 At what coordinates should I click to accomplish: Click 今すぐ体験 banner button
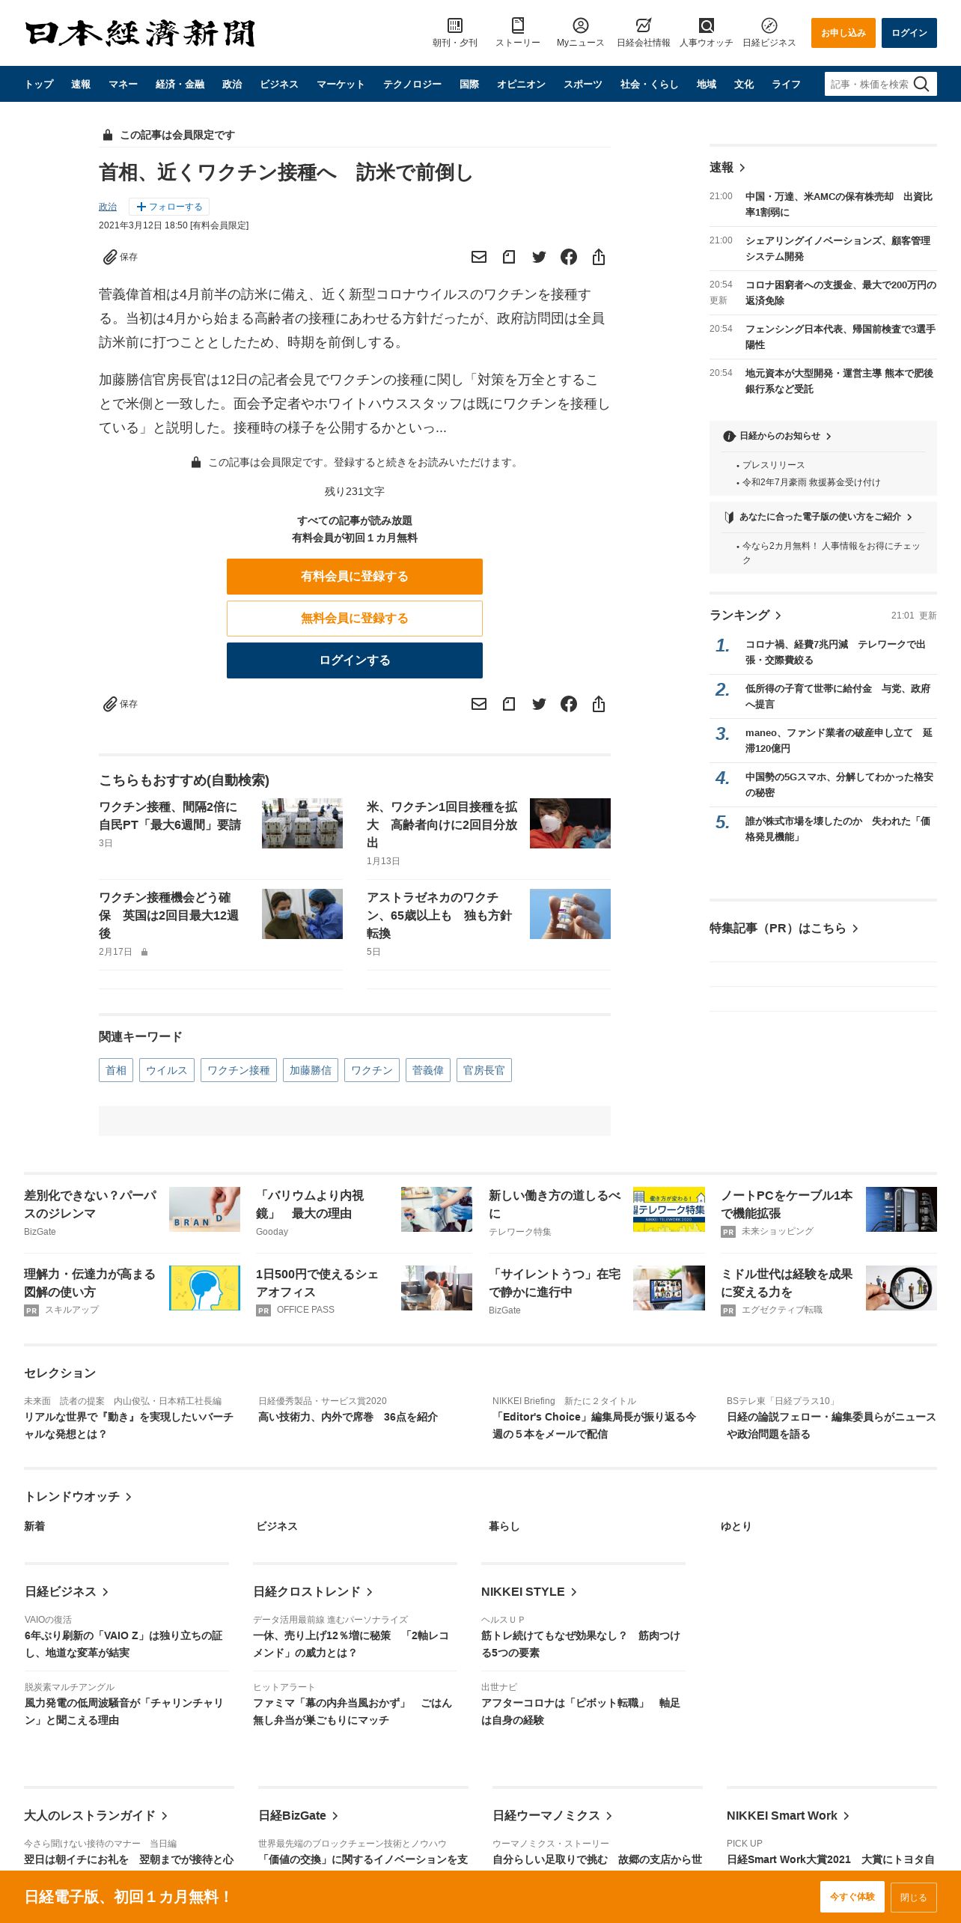tap(852, 1897)
